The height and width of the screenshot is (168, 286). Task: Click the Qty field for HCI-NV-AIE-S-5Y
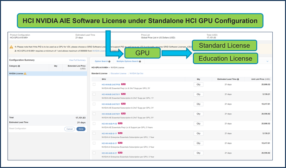click(x=198, y=153)
